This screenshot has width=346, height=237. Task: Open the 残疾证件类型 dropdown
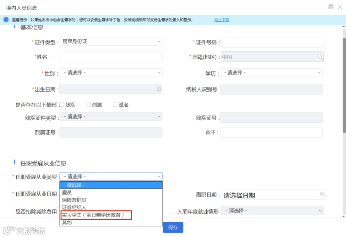[111, 117]
